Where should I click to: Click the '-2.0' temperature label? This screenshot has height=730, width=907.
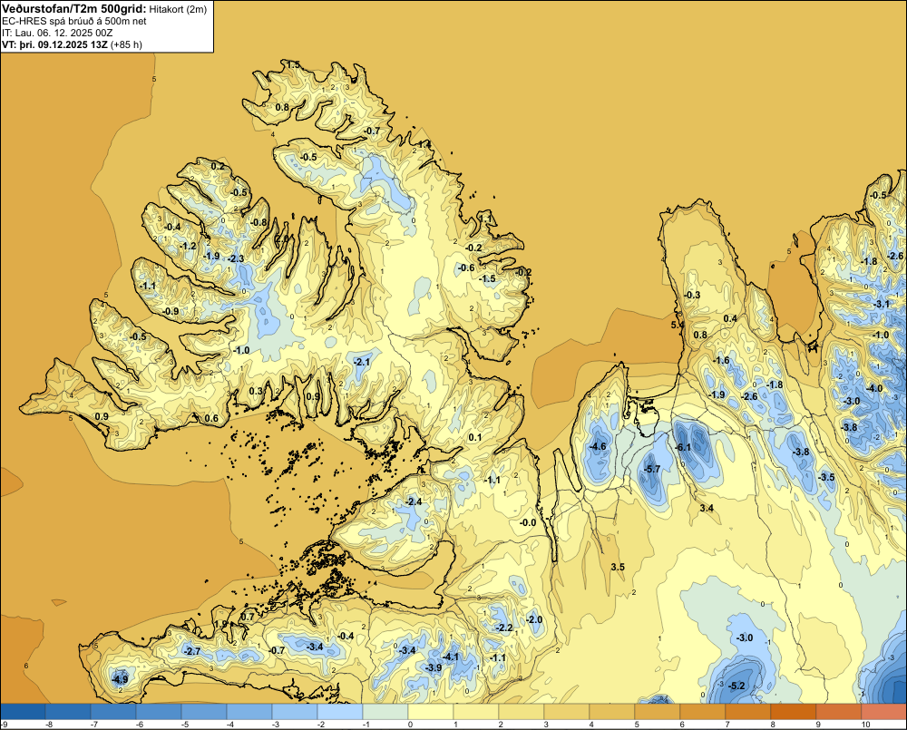click(534, 619)
